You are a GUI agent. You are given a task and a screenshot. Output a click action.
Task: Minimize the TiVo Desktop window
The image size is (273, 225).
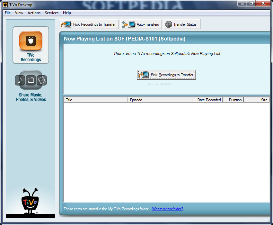tap(242, 4)
